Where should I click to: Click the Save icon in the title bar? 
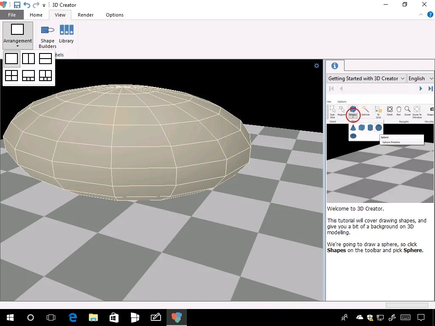[x=17, y=5]
